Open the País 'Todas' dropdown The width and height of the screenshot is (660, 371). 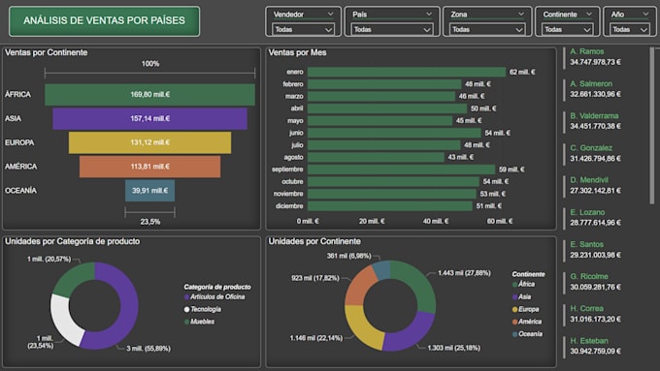pos(392,29)
